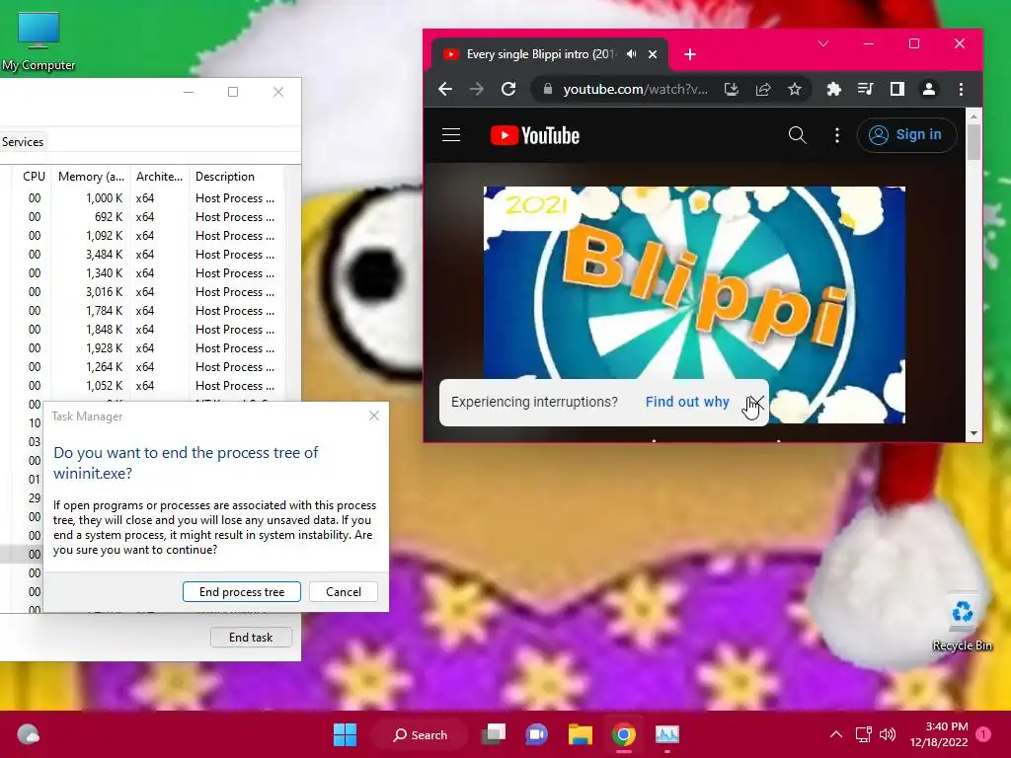
Task: Expand hidden system tray icons
Action: coord(835,734)
